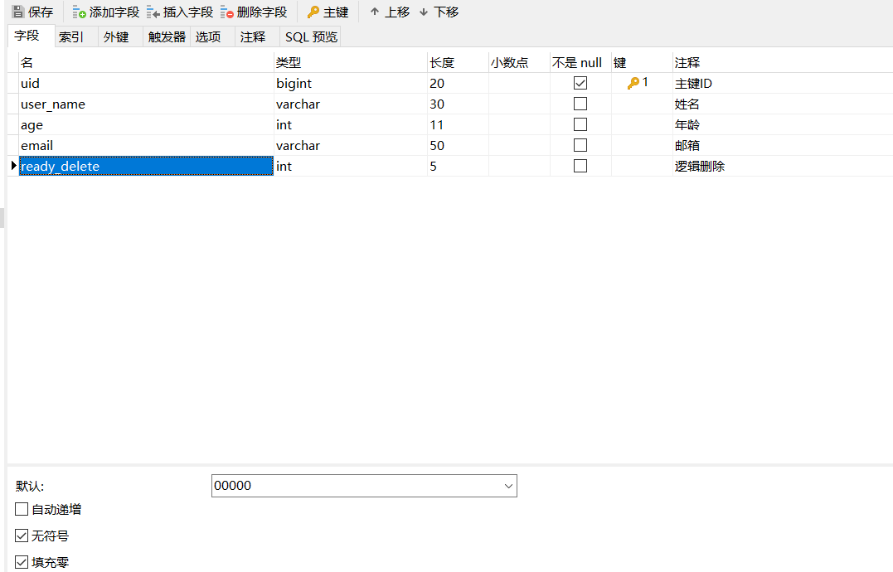Switch to the 外键 tab
This screenshot has height=572, width=893.
(116, 36)
